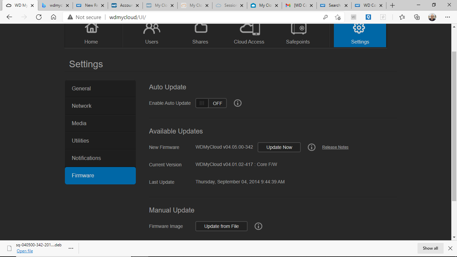
Task: Add this page to favorites
Action: point(338,17)
